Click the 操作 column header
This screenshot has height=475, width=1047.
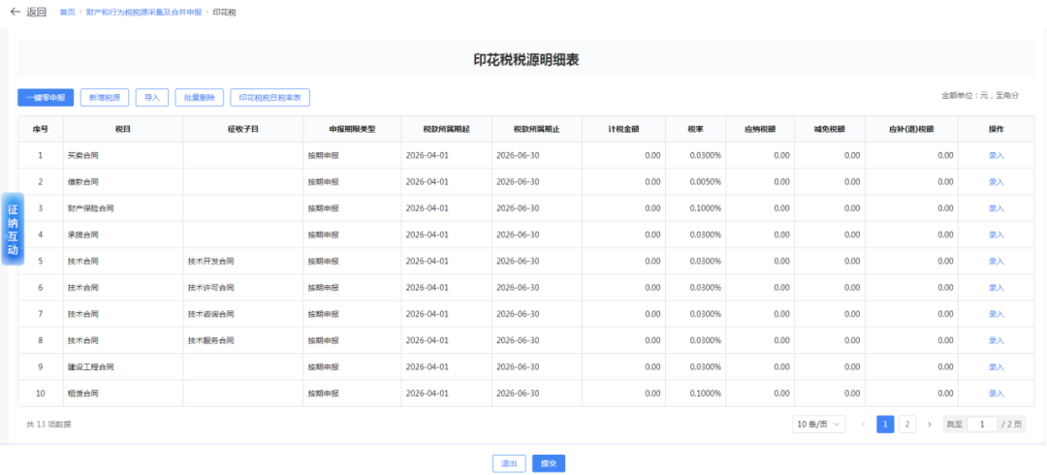[997, 129]
